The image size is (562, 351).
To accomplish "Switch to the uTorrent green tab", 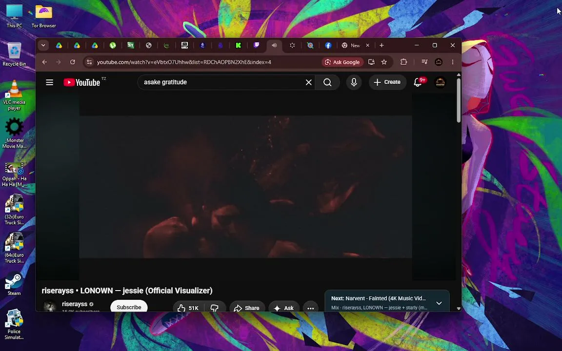I will (113, 45).
